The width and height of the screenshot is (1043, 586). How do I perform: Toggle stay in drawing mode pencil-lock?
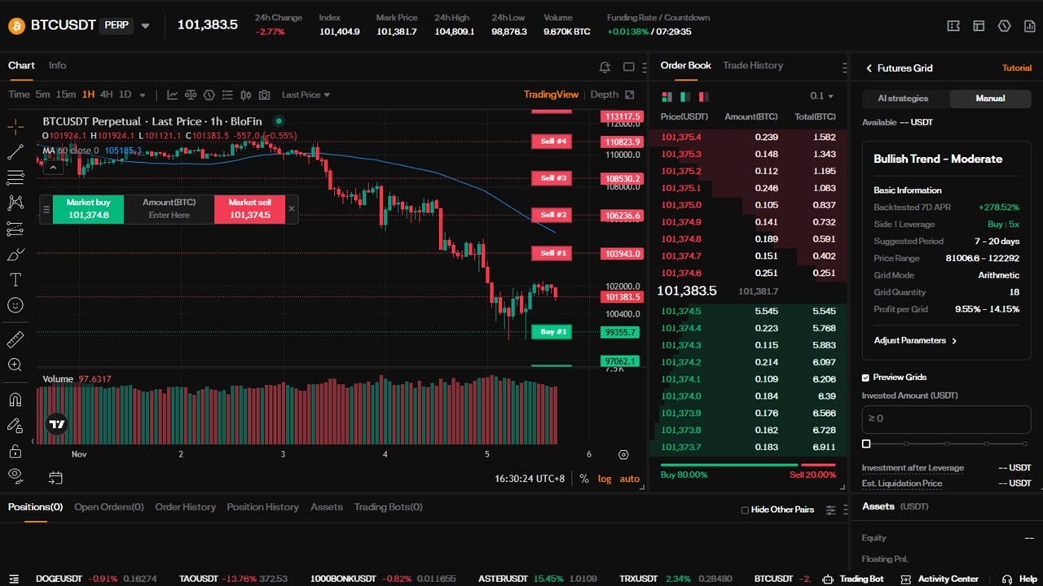point(15,425)
